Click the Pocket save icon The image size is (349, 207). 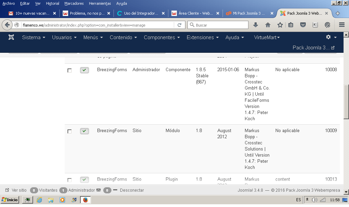pyautogui.click(x=303, y=25)
